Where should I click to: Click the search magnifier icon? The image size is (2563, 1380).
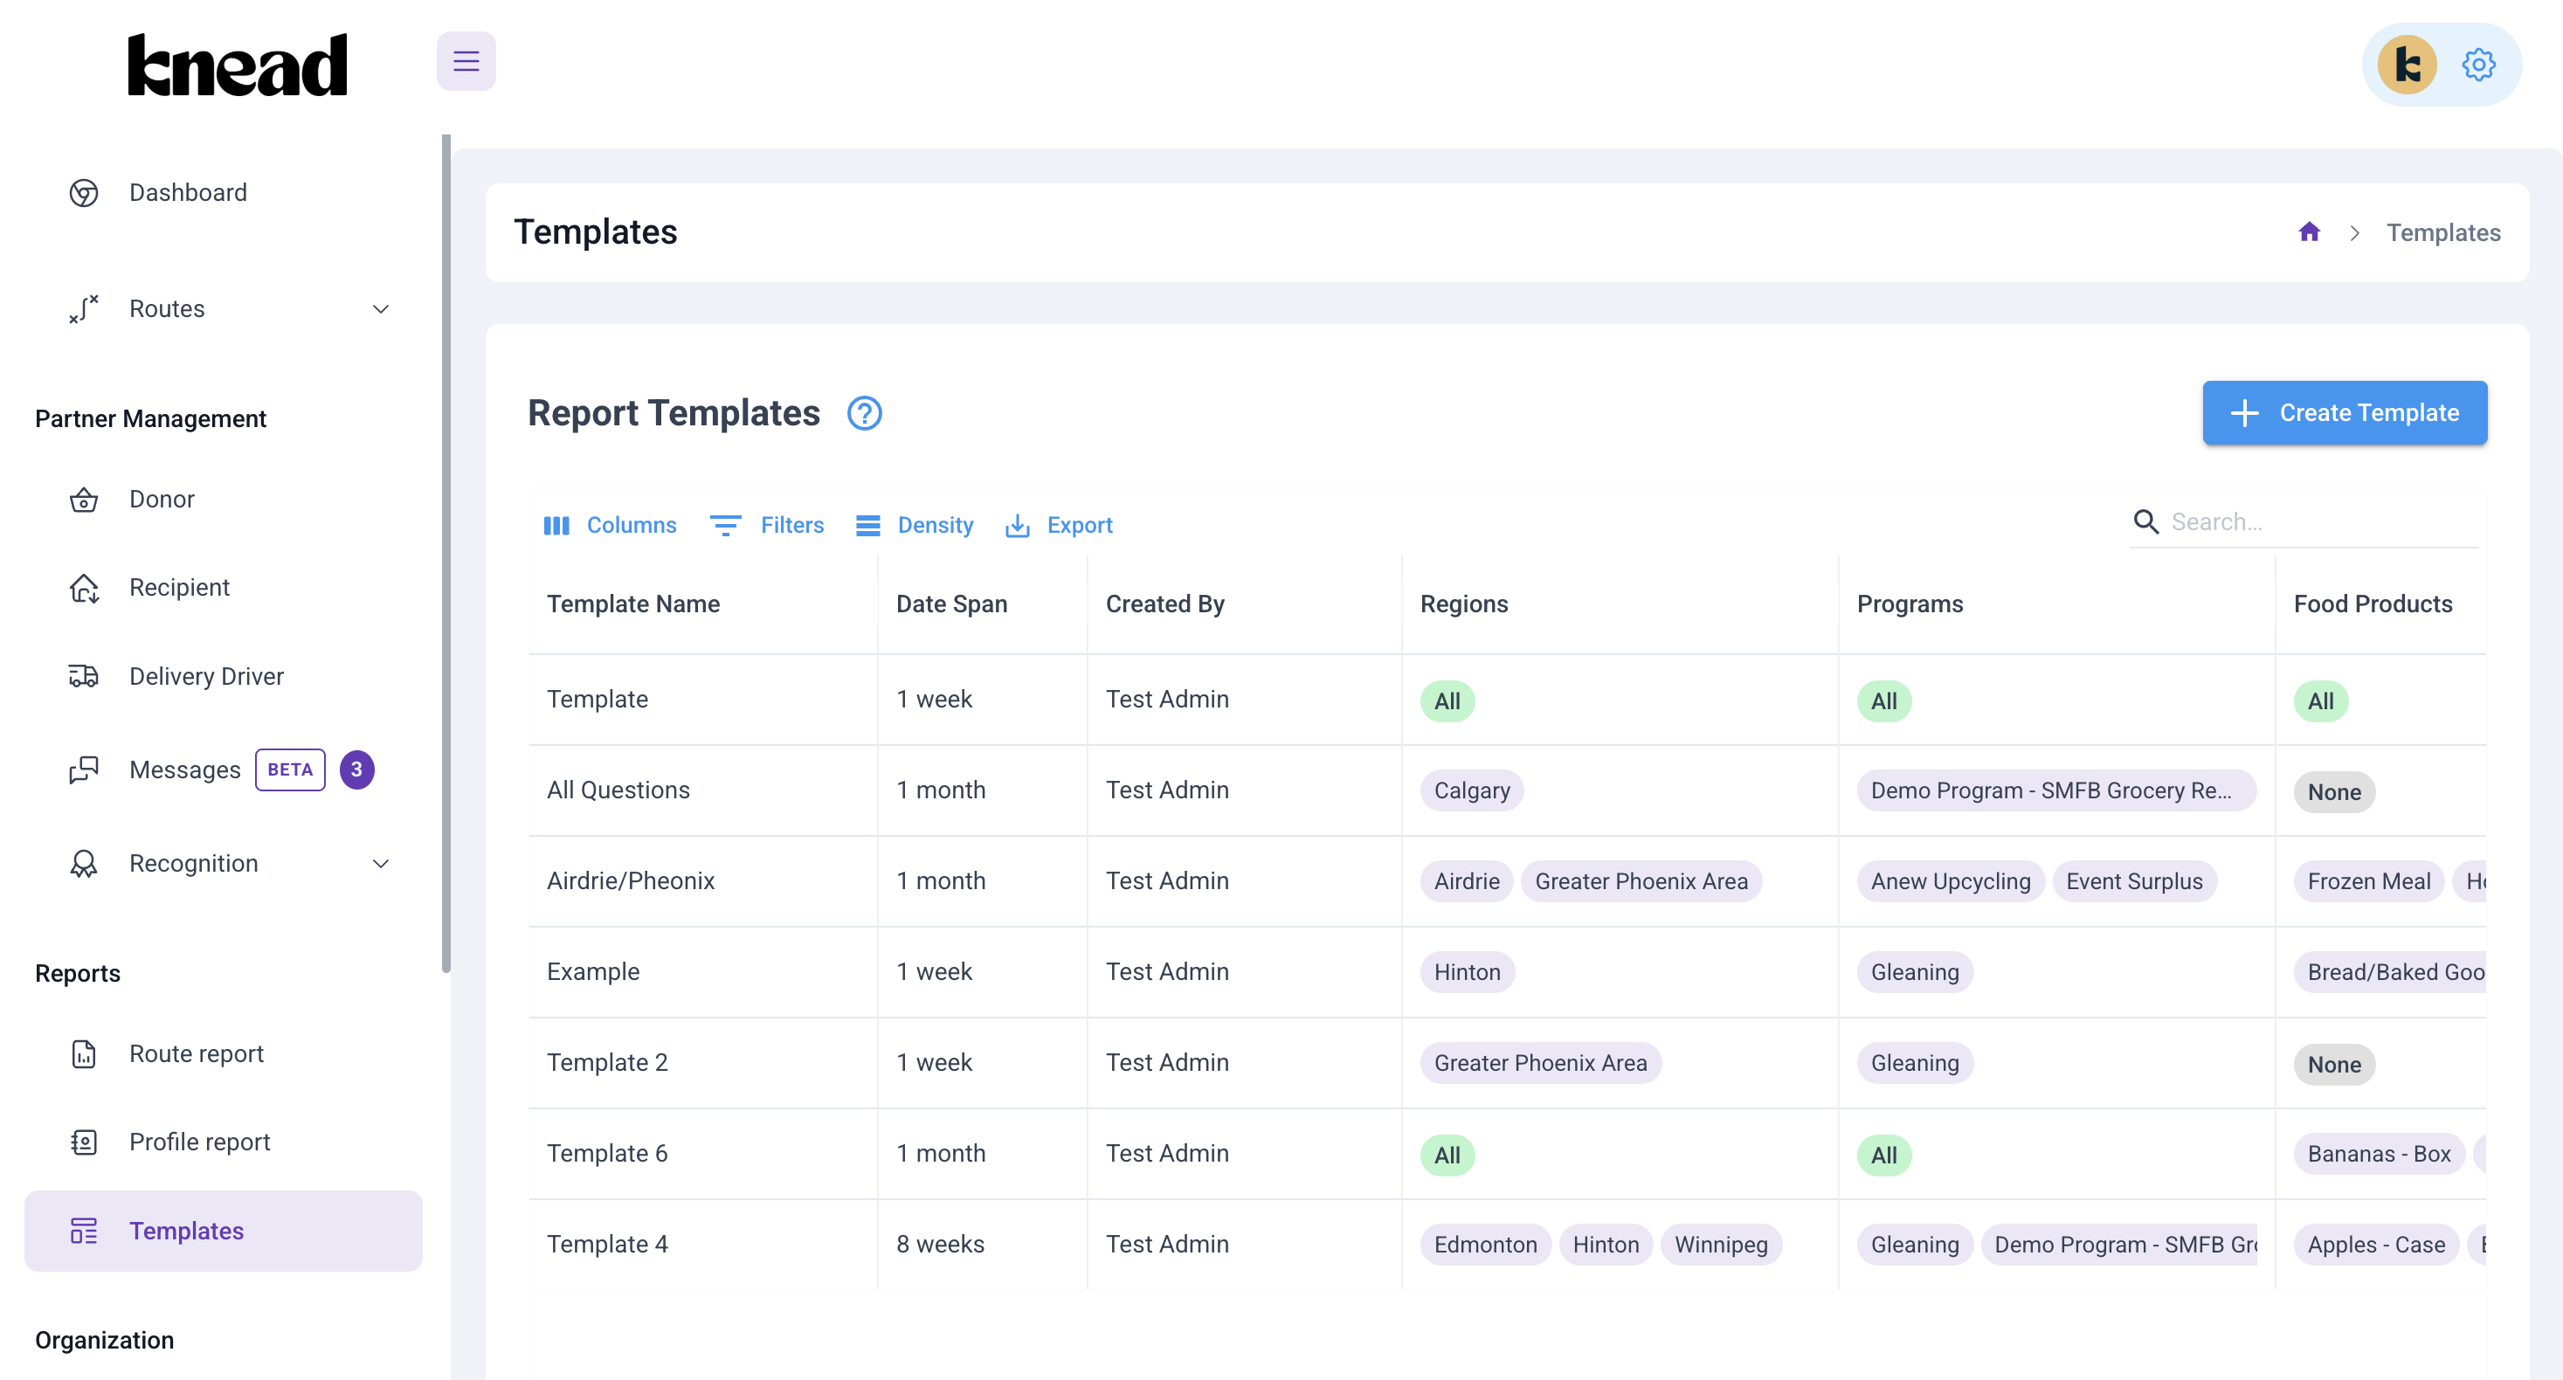(2146, 521)
